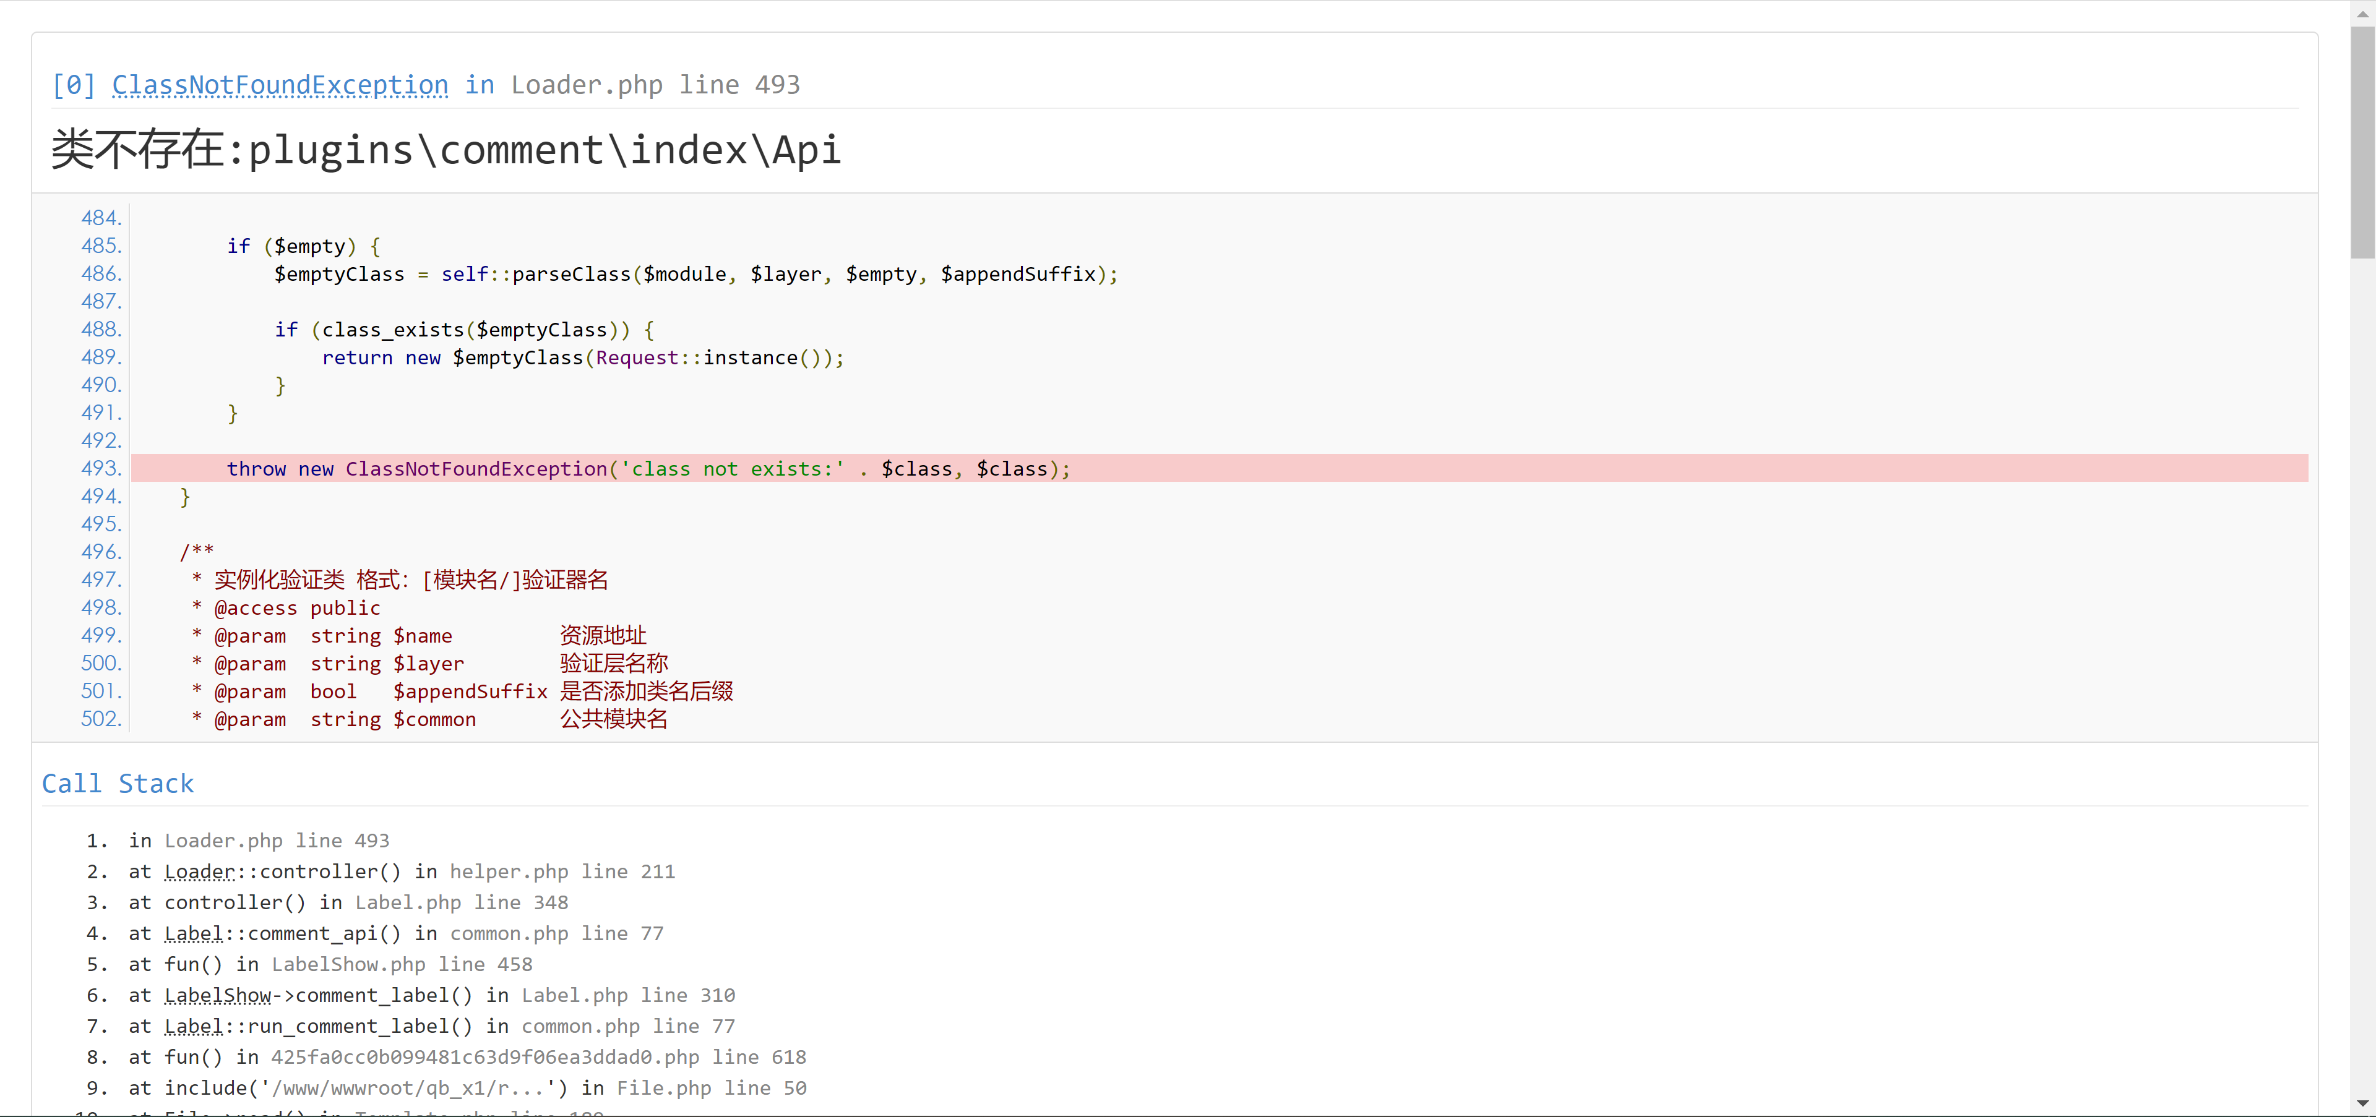Click code line 489 return new $emptyClass

pyautogui.click(x=583, y=357)
